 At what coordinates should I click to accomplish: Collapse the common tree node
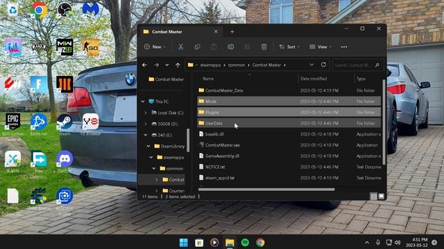click(154, 168)
